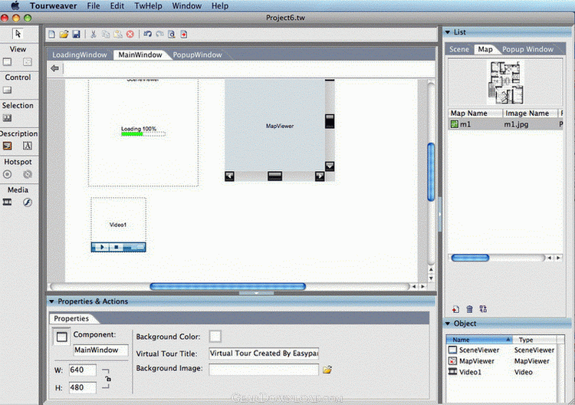
Task: Switch to the Popup Window list tab
Action: [527, 49]
